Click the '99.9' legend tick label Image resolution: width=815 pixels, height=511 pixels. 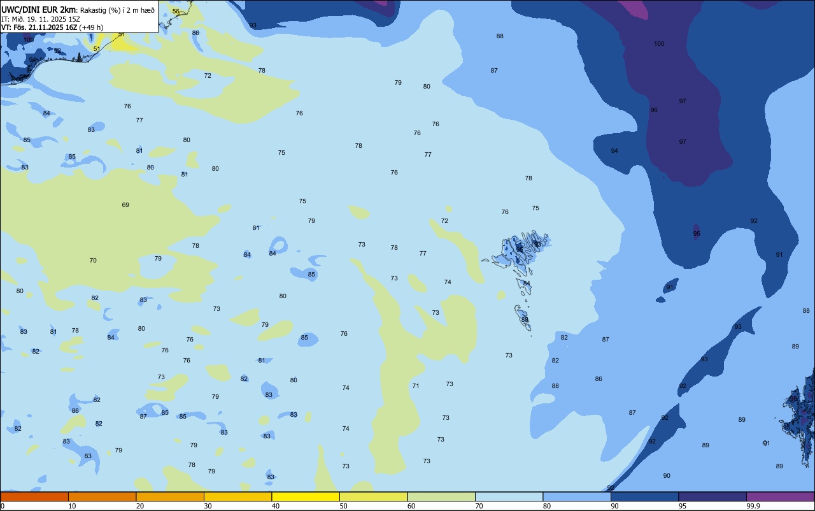coord(753,506)
